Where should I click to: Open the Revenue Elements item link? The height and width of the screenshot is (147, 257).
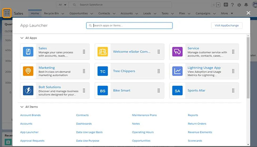200,132
